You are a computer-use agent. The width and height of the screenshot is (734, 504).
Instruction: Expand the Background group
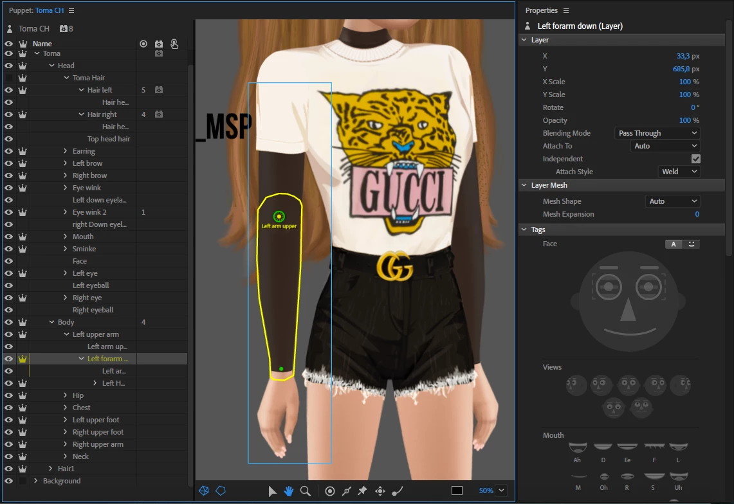click(x=35, y=481)
